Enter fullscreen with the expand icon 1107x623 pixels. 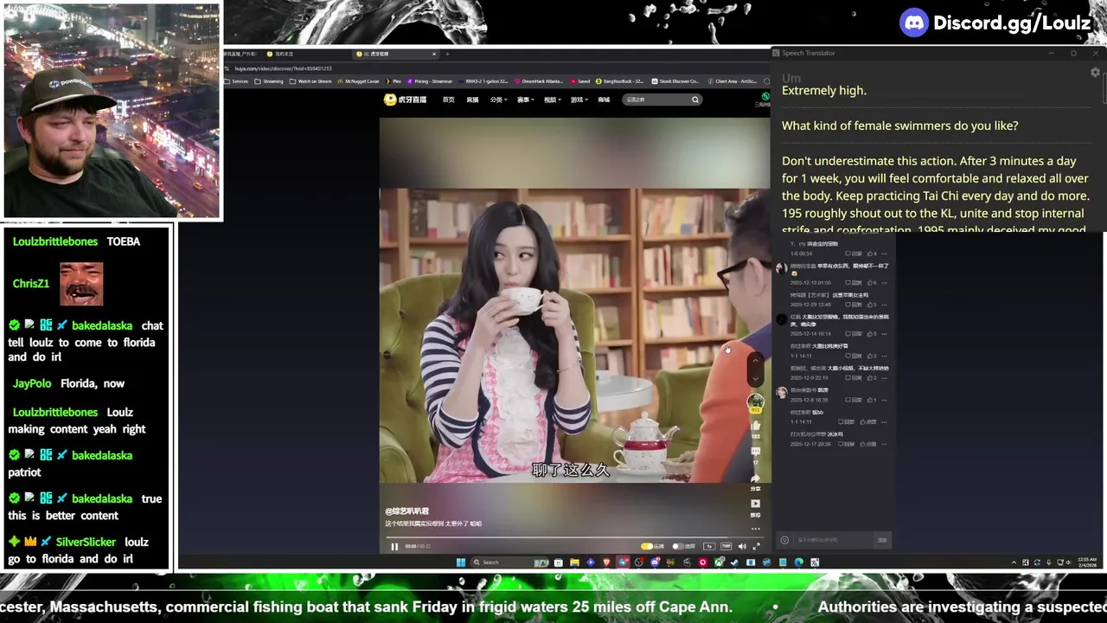point(756,546)
